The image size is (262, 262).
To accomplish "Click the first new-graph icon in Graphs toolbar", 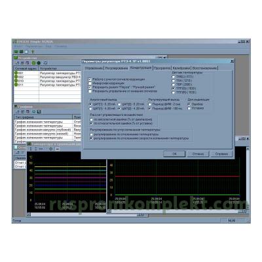I will click(18, 112).
